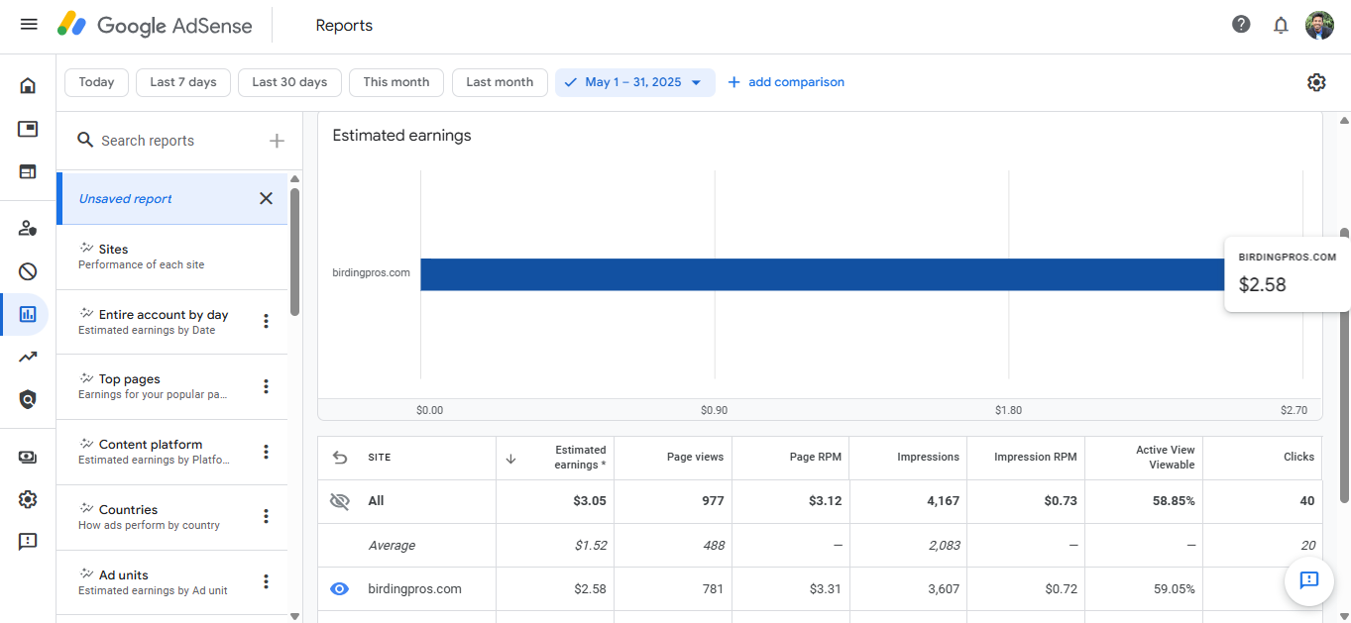Show the hidden All row eye icon
Image resolution: width=1351 pixels, height=623 pixels.
[x=340, y=501]
